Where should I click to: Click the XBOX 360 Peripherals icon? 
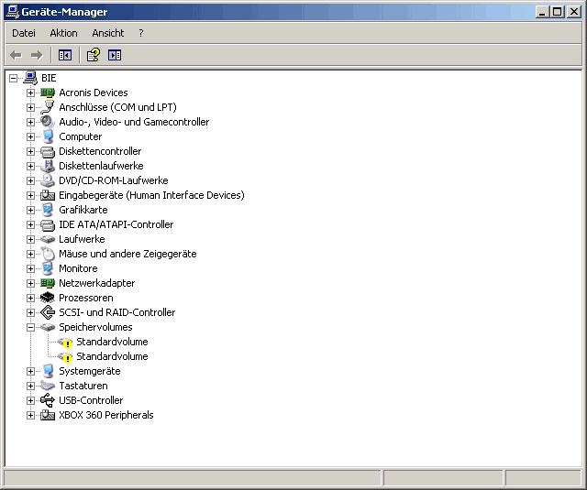(x=48, y=415)
